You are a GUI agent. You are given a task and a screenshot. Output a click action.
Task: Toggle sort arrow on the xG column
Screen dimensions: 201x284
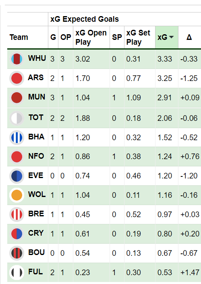tap(171, 37)
